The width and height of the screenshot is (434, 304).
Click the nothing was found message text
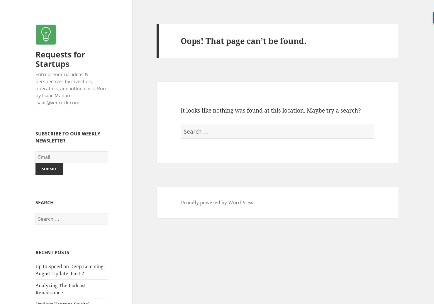coord(270,111)
